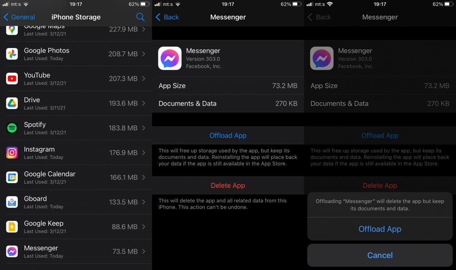
Task: Tap the Google Calendar app icon
Action: [12, 177]
